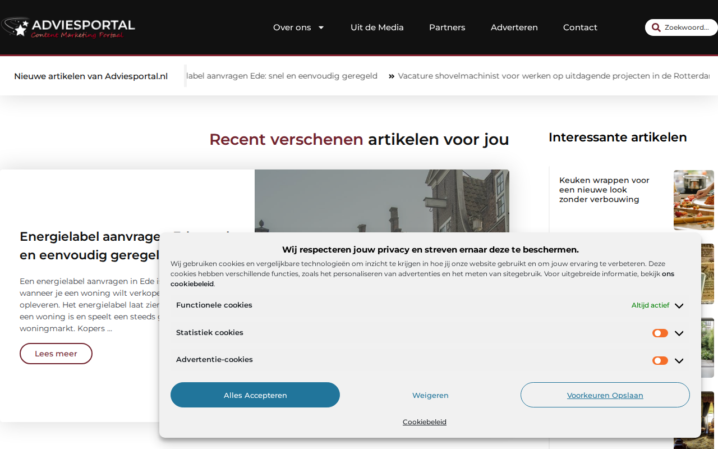Screen dimensions: 718x449
Task: Open the Over ons menu
Action: (292, 28)
